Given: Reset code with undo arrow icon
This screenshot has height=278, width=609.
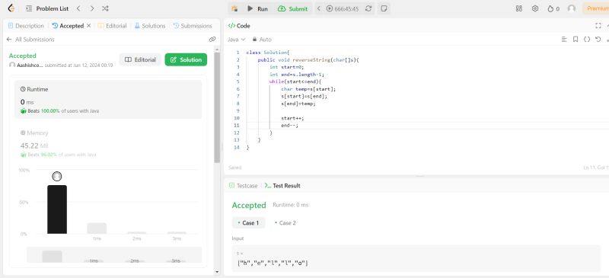Looking at the screenshot, I should [x=598, y=40].
